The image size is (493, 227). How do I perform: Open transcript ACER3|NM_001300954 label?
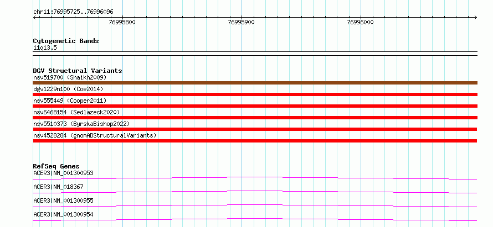pos(63,214)
